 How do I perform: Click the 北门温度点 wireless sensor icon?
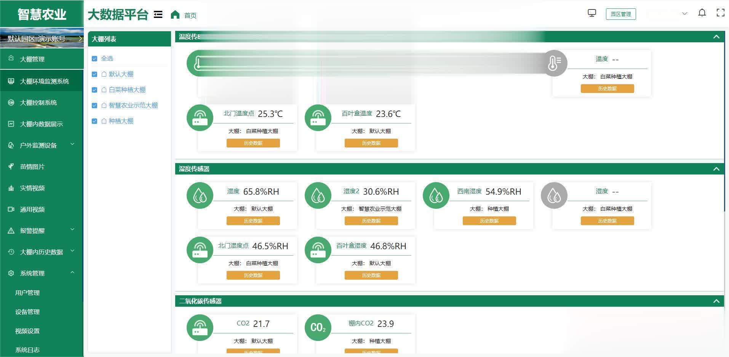click(x=200, y=117)
